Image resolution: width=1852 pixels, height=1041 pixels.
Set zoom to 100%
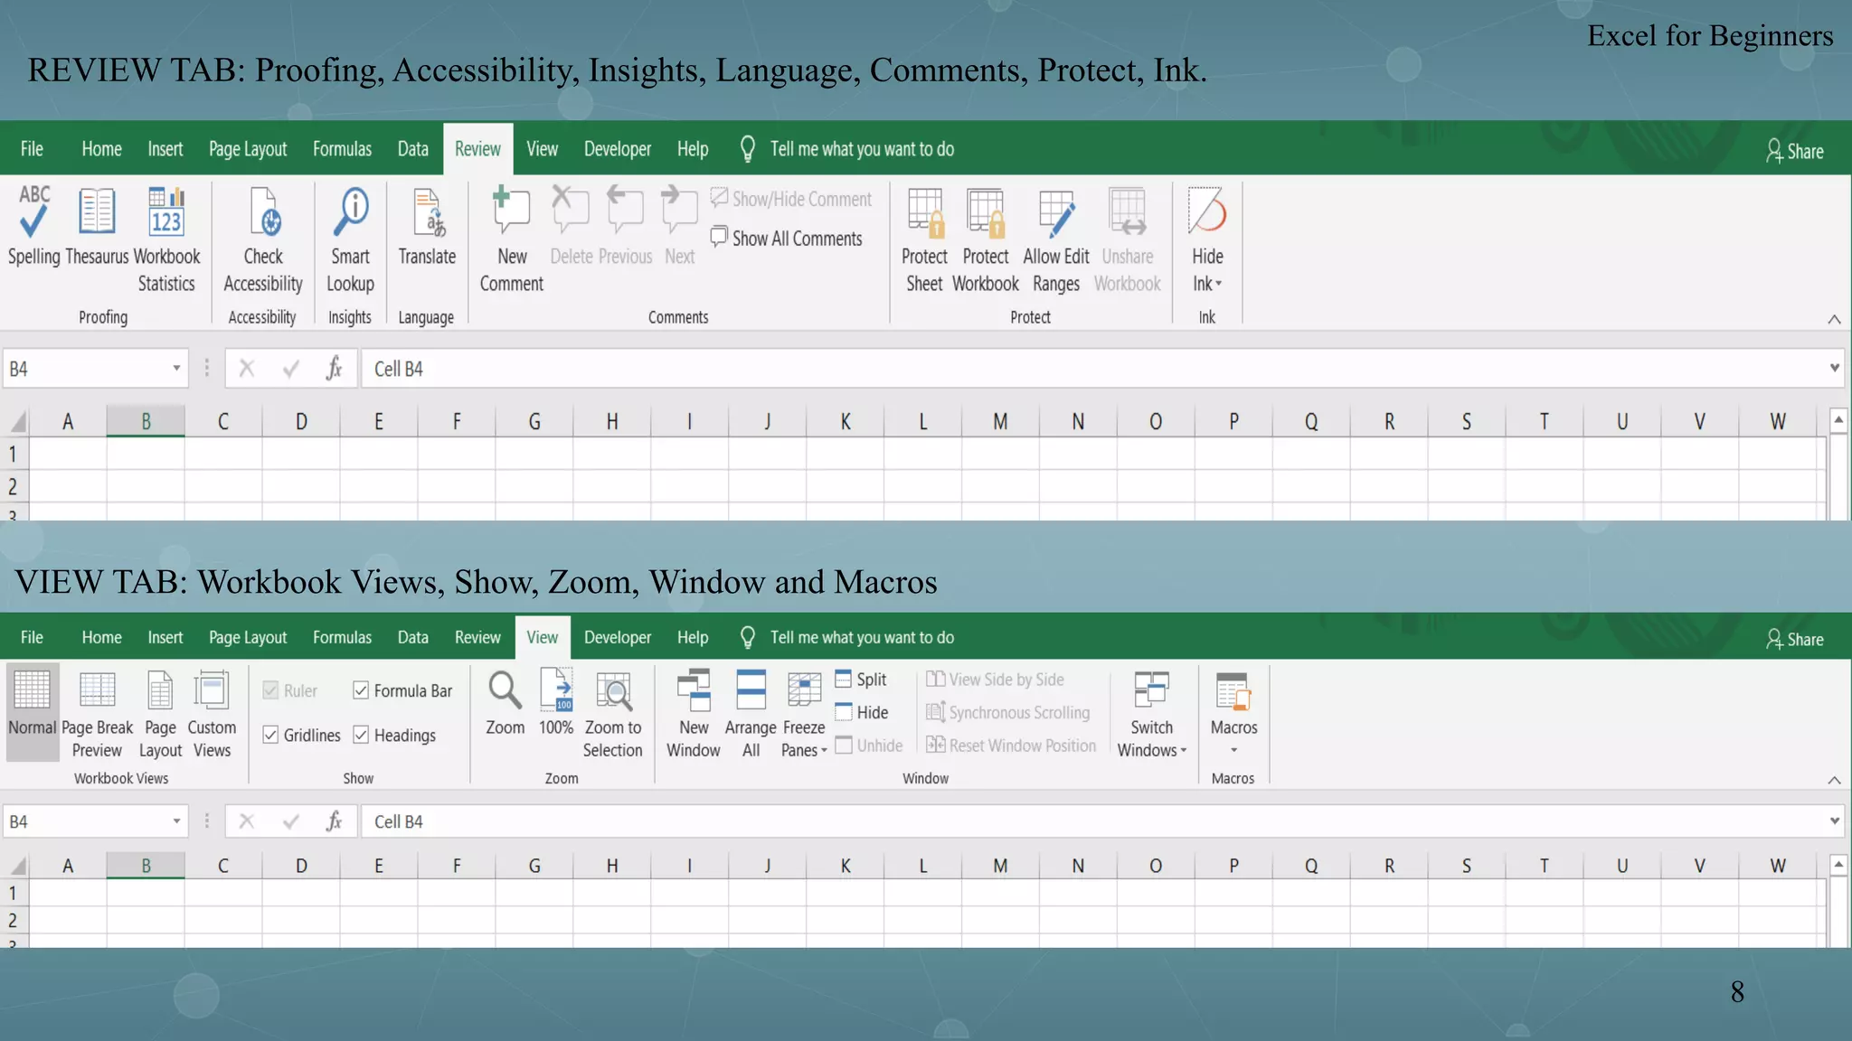[x=556, y=703]
